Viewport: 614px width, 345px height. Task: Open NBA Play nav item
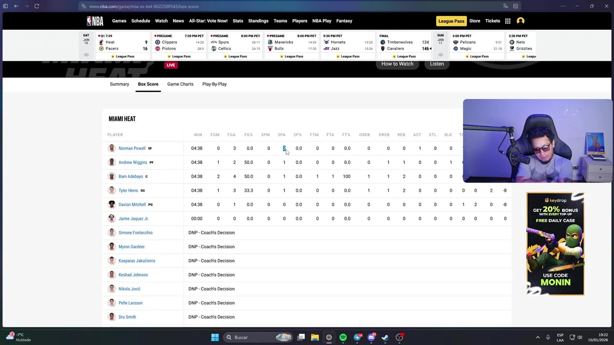pos(322,21)
